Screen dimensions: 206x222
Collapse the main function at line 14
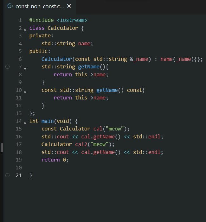(25, 122)
